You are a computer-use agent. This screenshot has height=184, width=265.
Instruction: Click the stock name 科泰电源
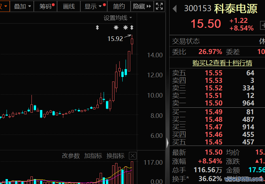click(236, 9)
